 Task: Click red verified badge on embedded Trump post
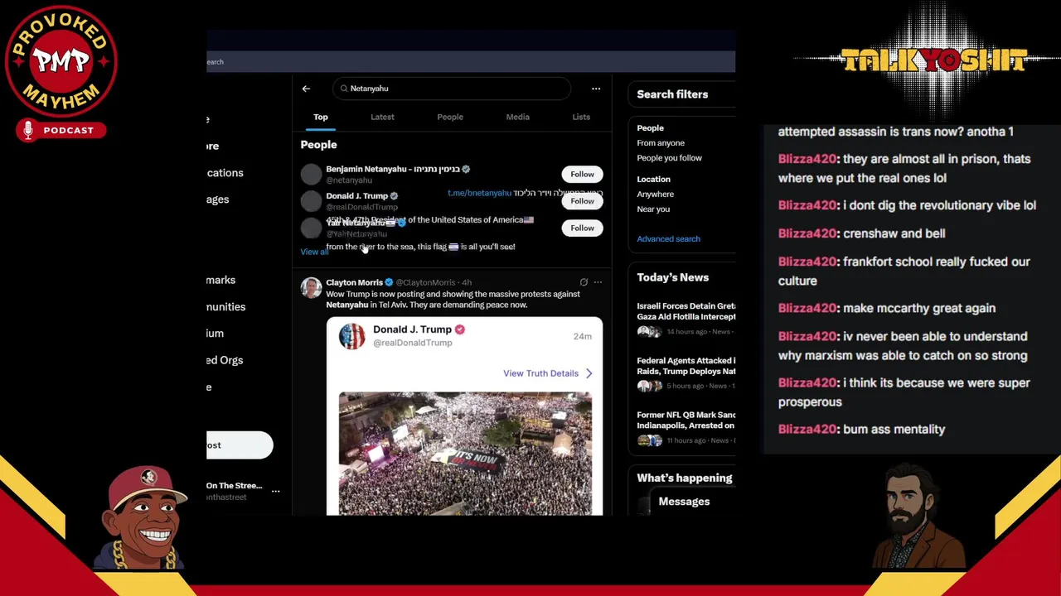[459, 329]
